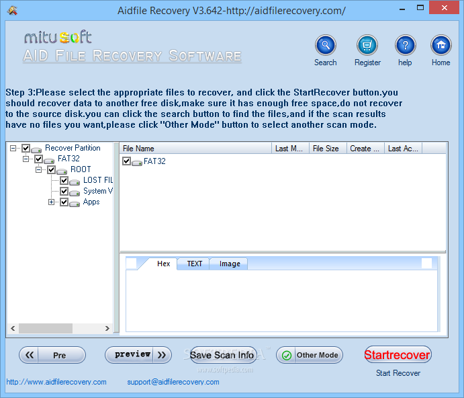This screenshot has height=398, width=464.
Task: Select the ROOT tree label
Action: (x=81, y=169)
